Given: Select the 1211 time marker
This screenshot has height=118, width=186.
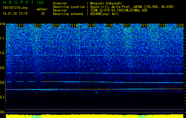Looking at the screenshot, I should coord(20,25).
